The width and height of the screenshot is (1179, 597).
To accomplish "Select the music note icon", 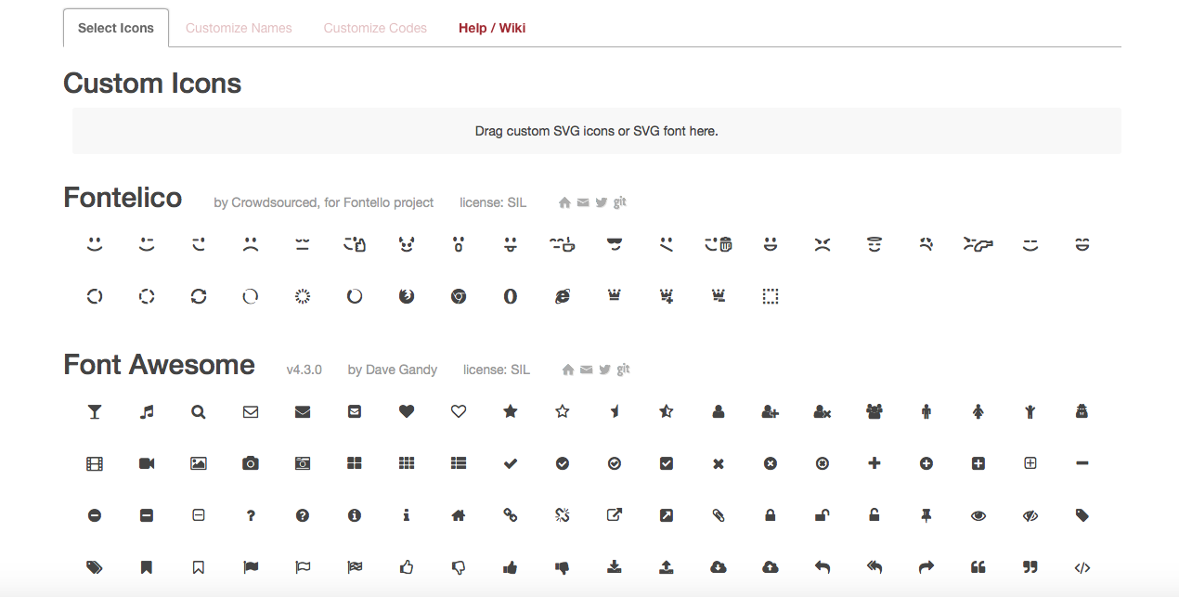I will [x=146, y=411].
